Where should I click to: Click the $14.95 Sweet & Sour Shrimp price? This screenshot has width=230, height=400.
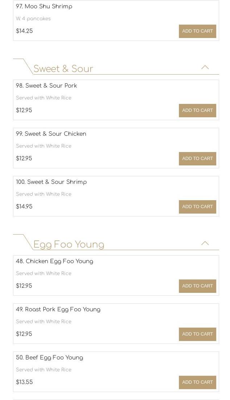pyautogui.click(x=24, y=207)
